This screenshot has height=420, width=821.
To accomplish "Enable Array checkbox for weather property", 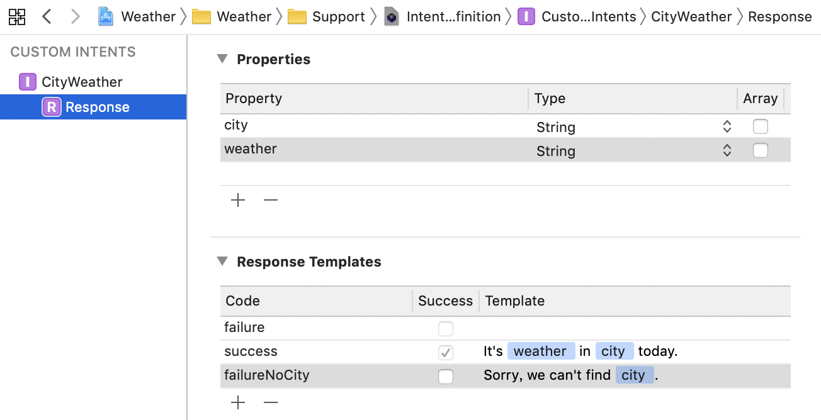I will click(x=761, y=150).
